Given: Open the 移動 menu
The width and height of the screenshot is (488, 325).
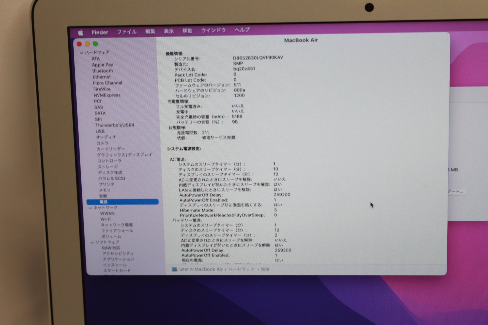Looking at the screenshot, I should (x=187, y=31).
